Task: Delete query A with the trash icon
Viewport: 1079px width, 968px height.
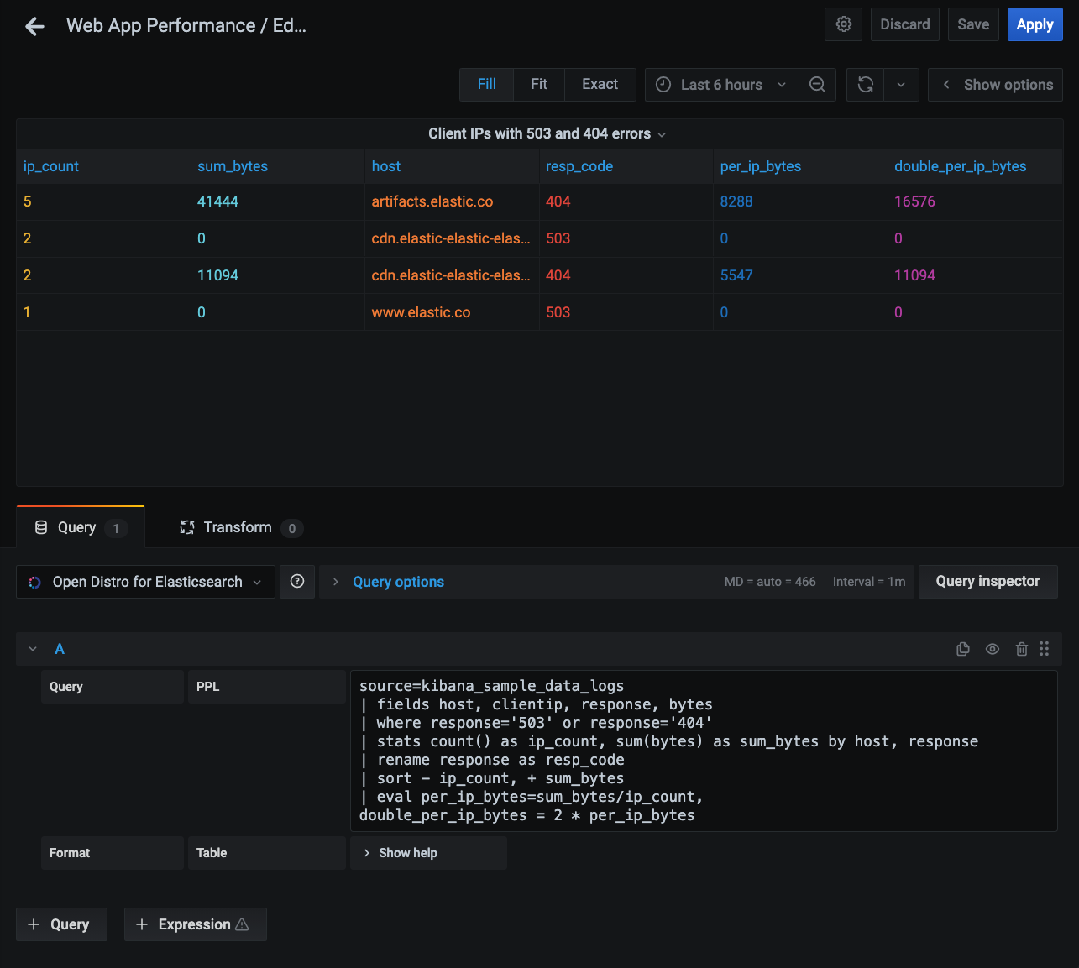Action: tap(1021, 649)
